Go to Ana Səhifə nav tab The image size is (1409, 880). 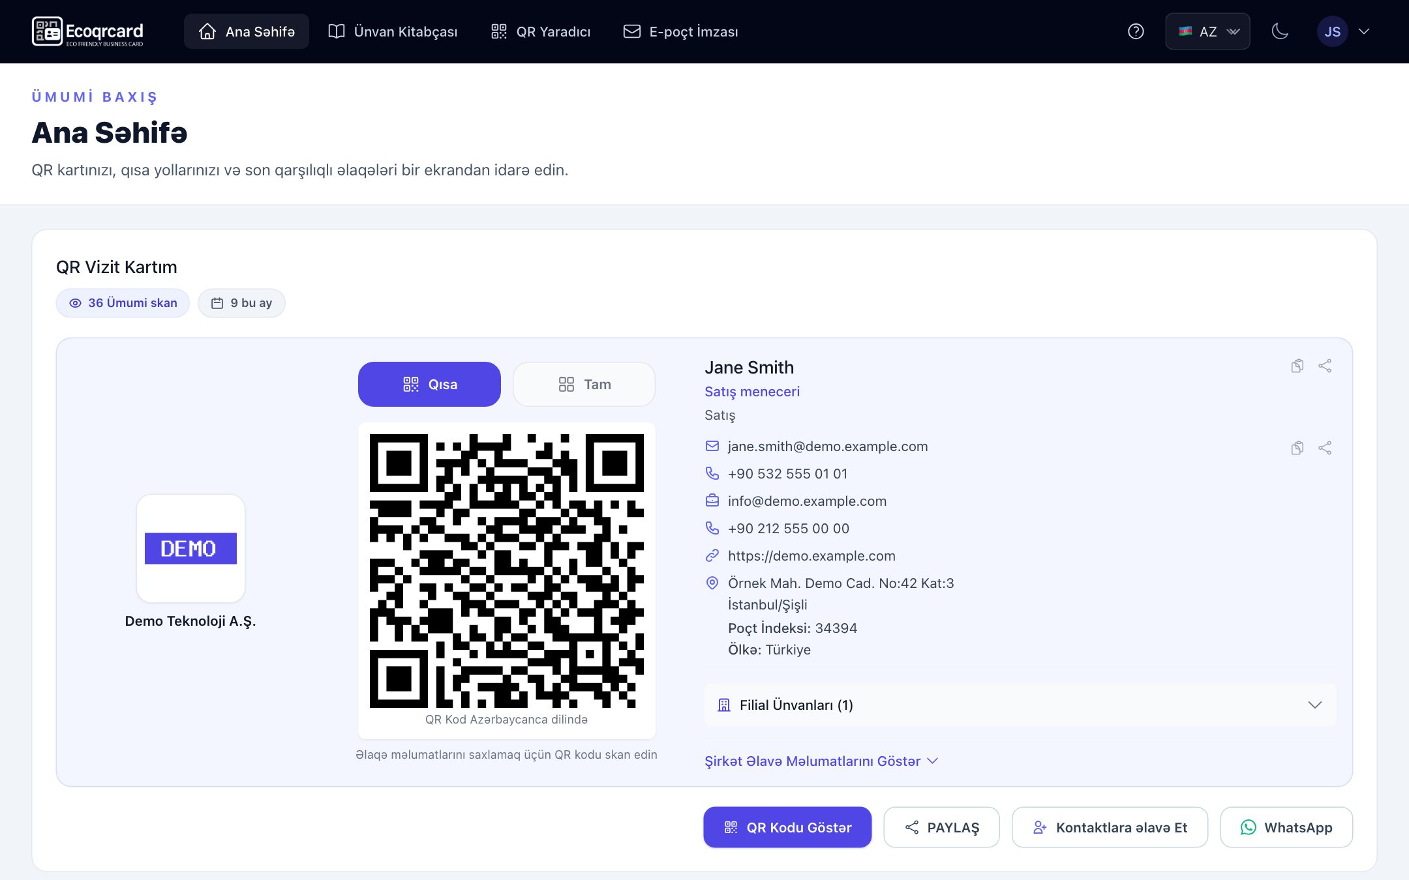(247, 31)
